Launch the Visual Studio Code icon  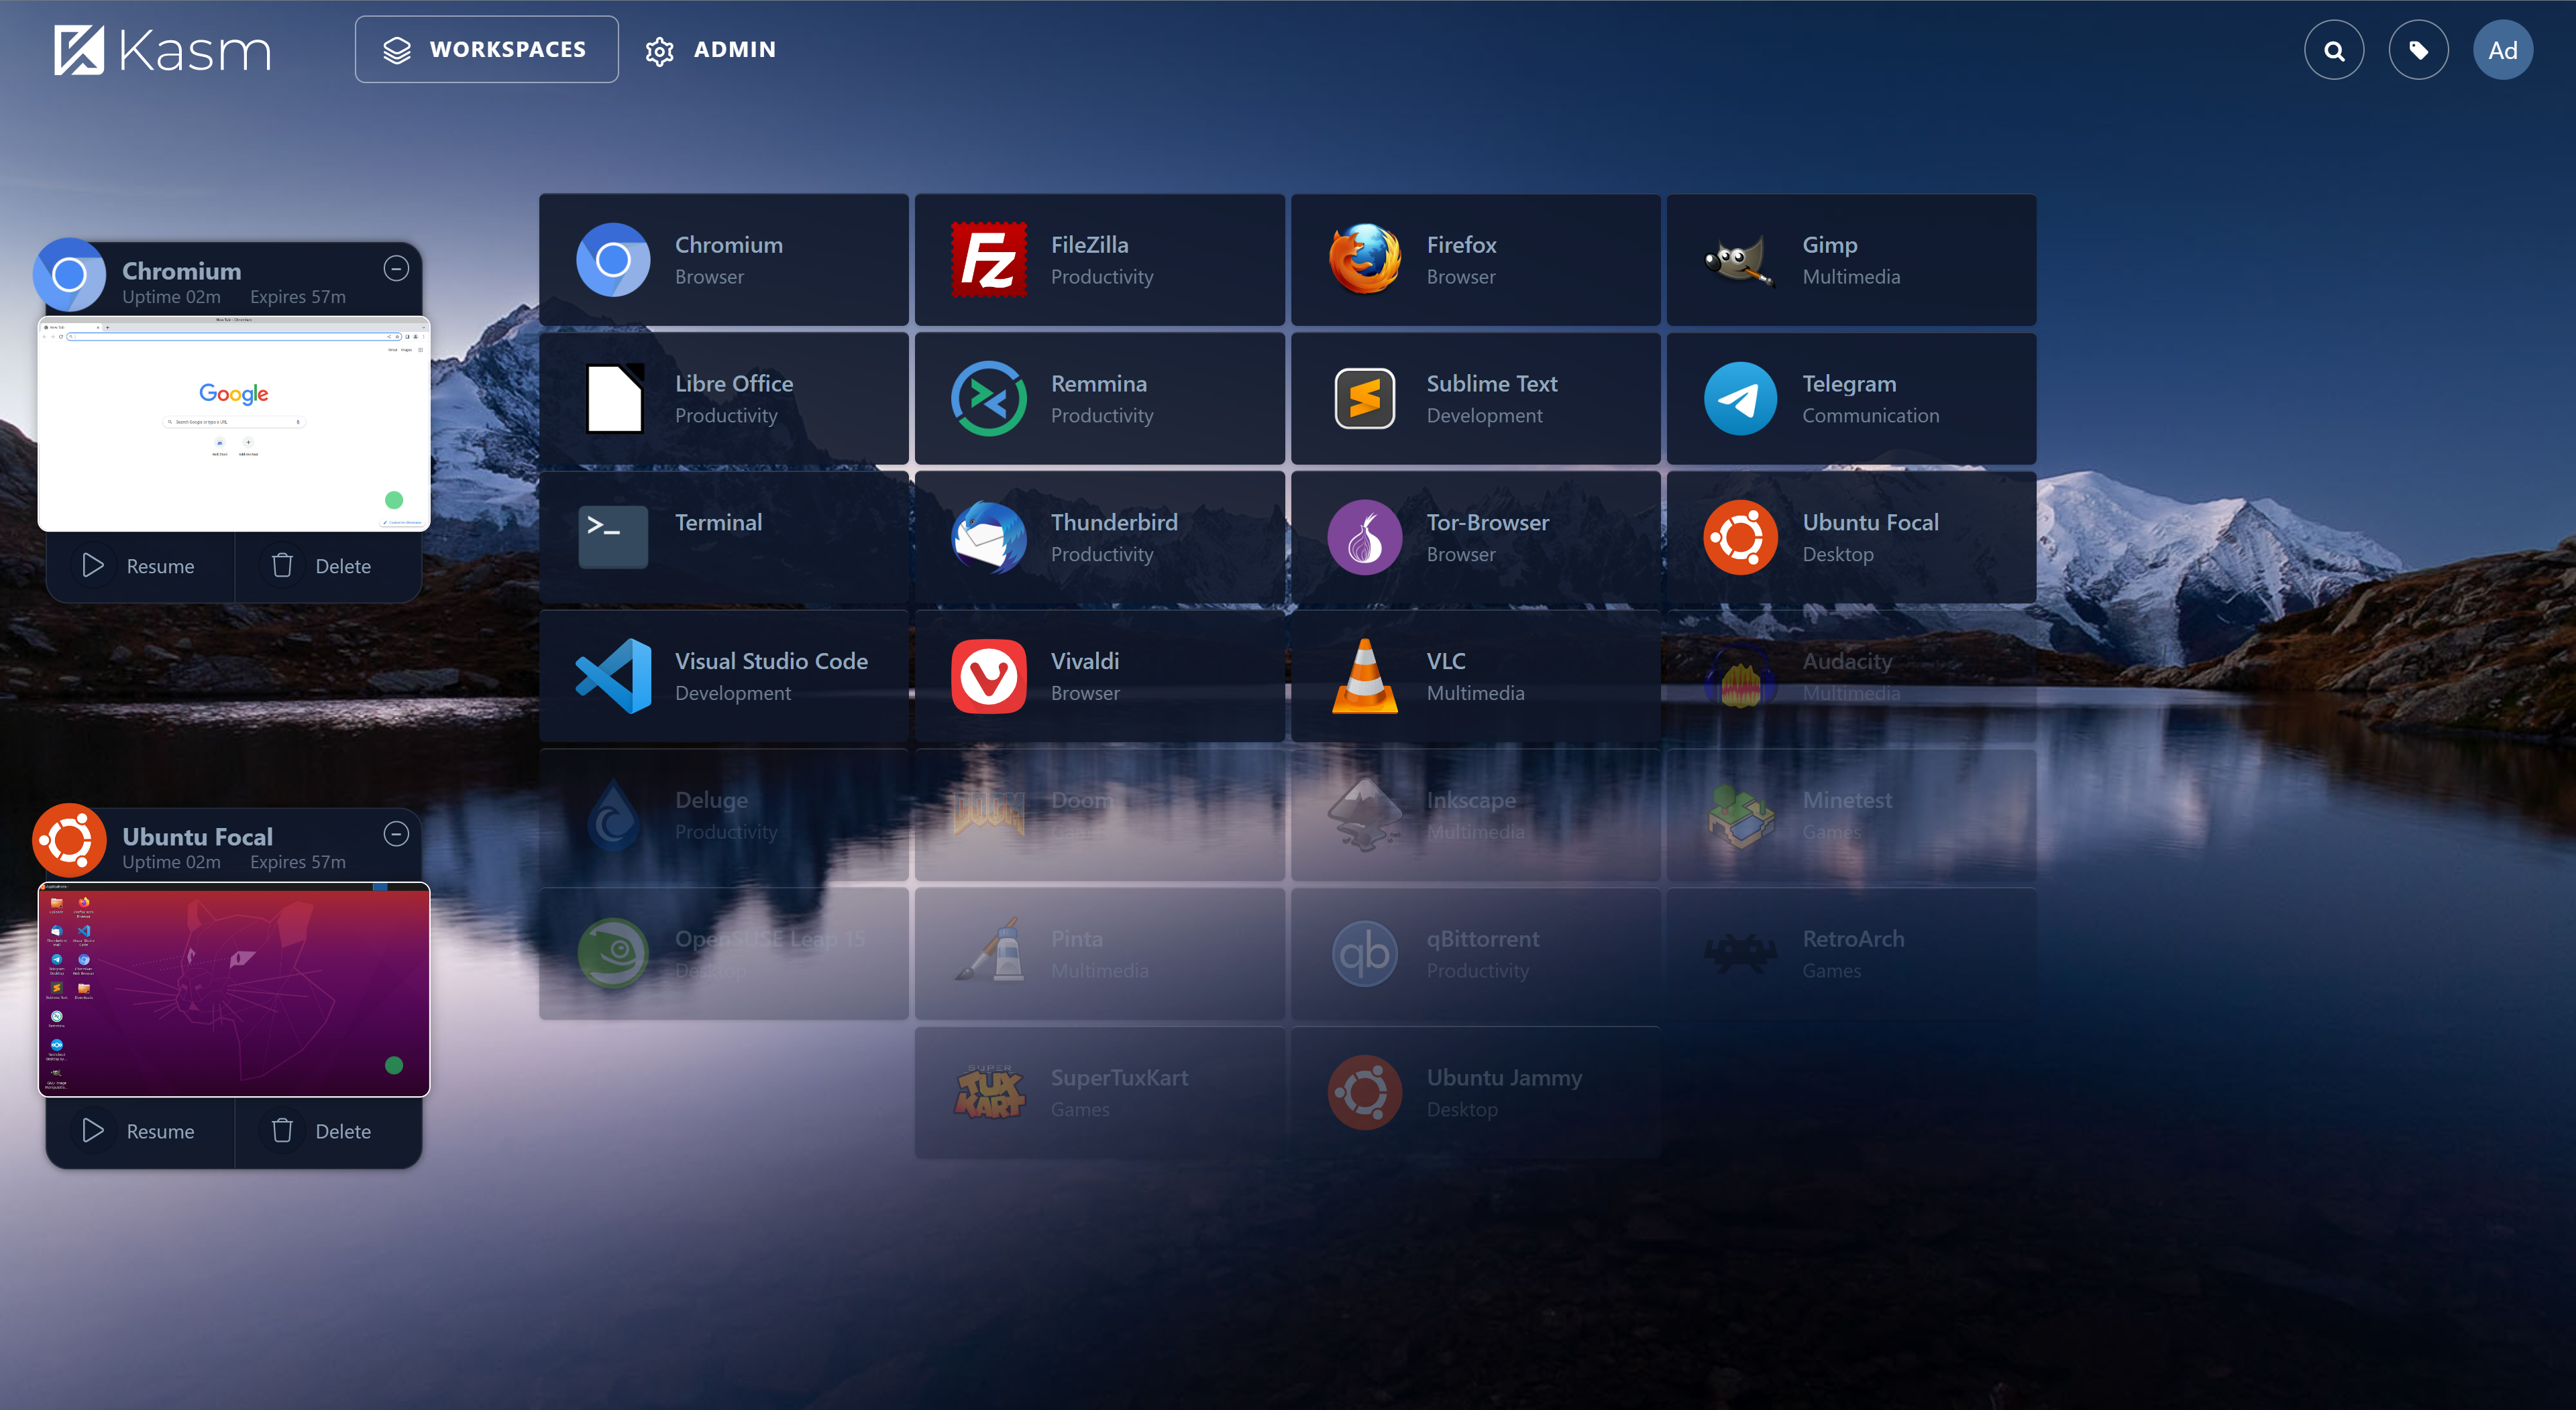click(x=613, y=677)
